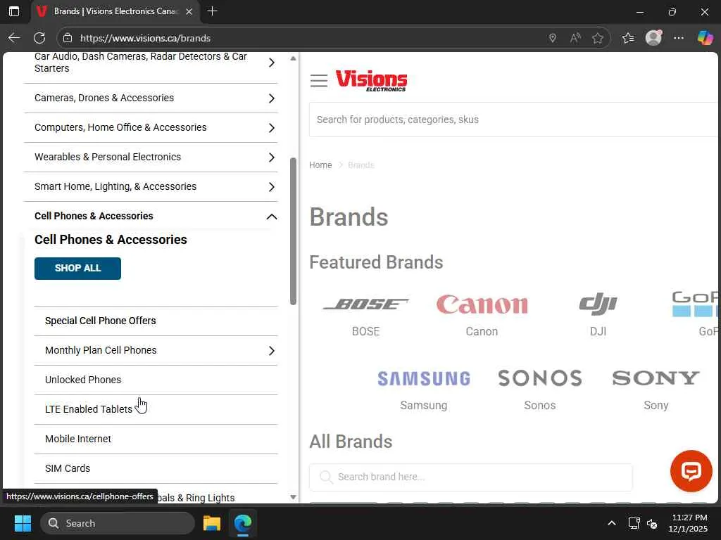
Task: Go back using the browser's back arrow
Action: (x=14, y=38)
